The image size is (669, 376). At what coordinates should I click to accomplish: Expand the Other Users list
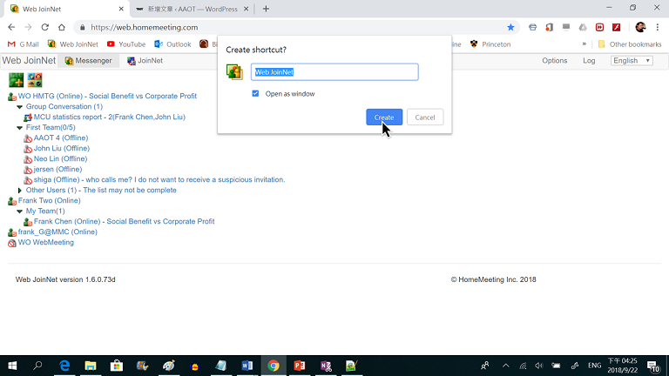pyautogui.click(x=20, y=191)
